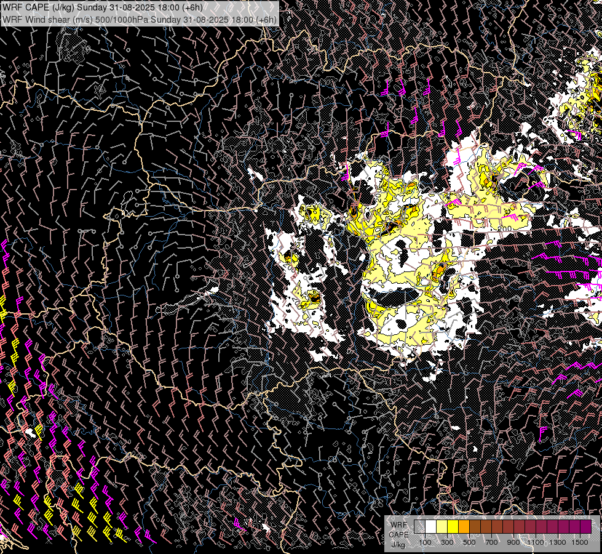Click the legend value 1300
This screenshot has width=602, height=554.
tap(558, 542)
